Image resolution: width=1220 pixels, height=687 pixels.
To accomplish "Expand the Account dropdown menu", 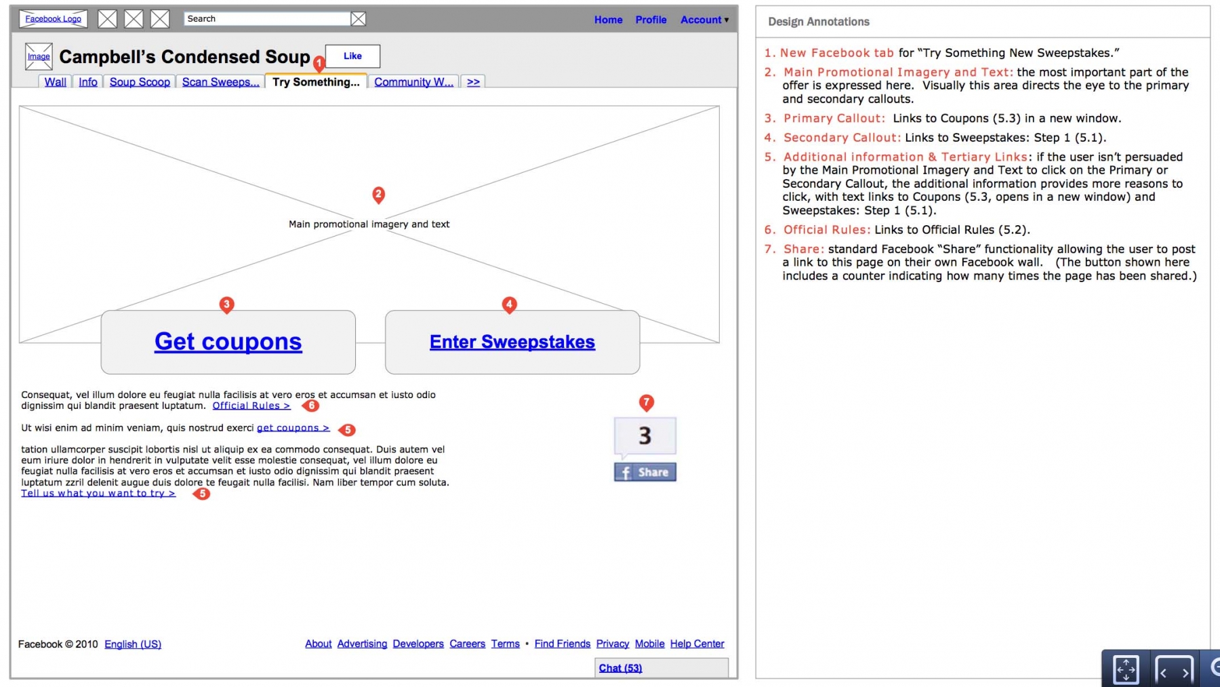I will click(x=704, y=20).
